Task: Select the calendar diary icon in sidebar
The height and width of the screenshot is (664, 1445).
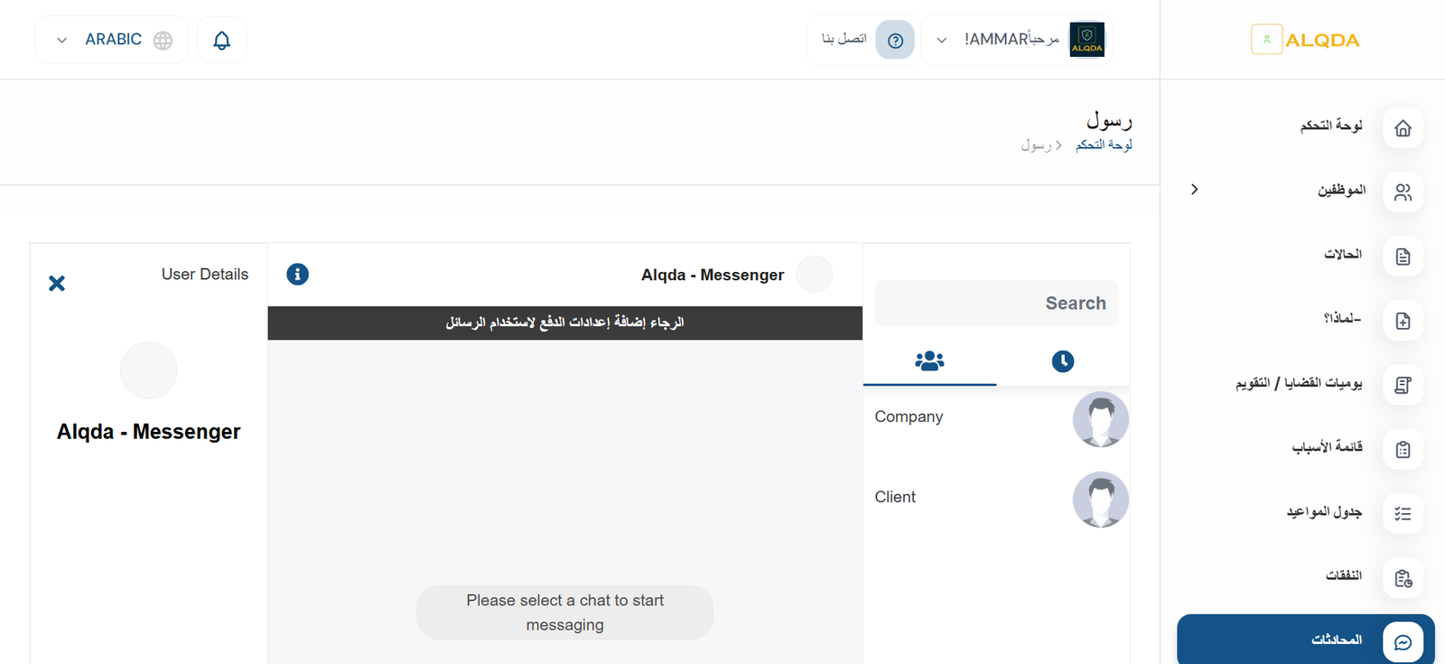Action: [x=1403, y=385]
